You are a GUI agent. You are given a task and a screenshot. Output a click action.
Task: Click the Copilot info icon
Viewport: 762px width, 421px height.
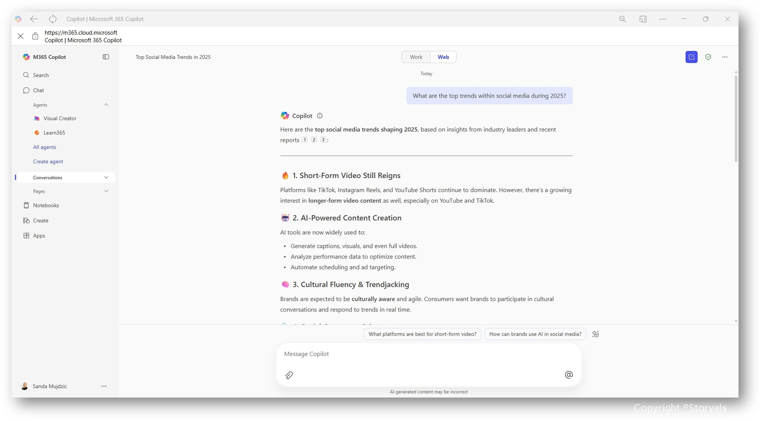coord(319,116)
